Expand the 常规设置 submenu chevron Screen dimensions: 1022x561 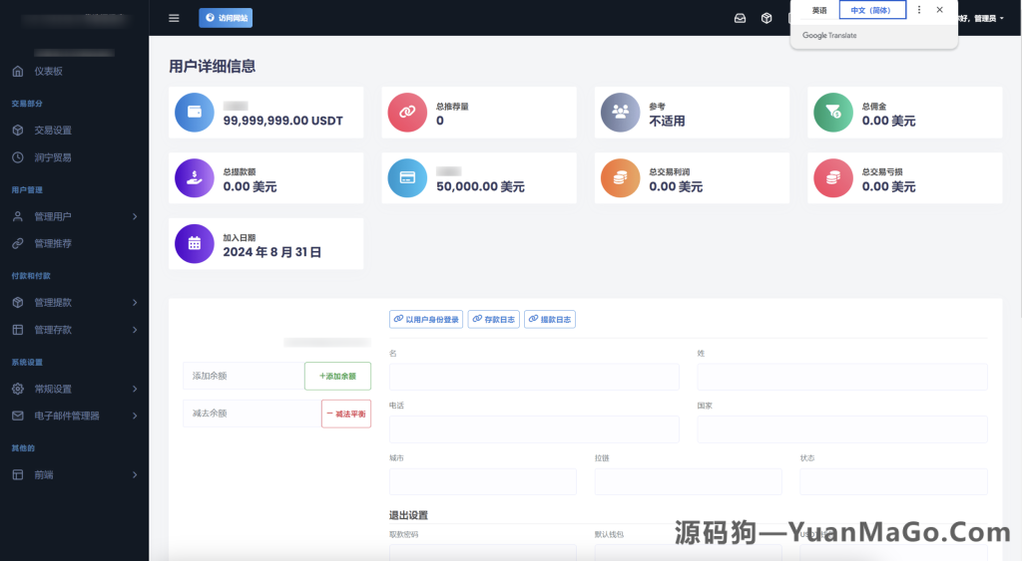tap(135, 389)
